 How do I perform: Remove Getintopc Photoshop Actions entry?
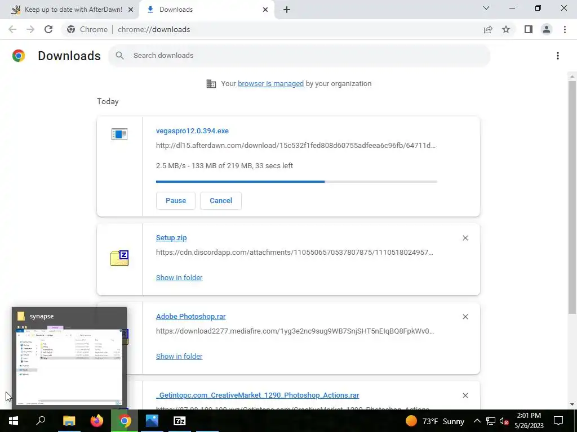[465, 395]
